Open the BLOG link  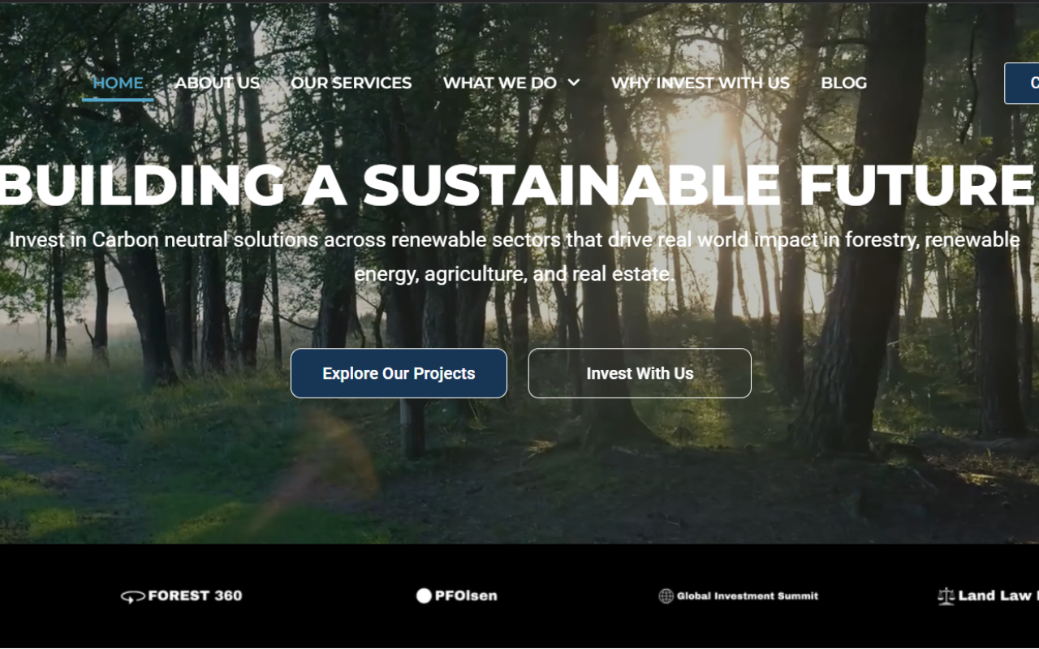844,83
